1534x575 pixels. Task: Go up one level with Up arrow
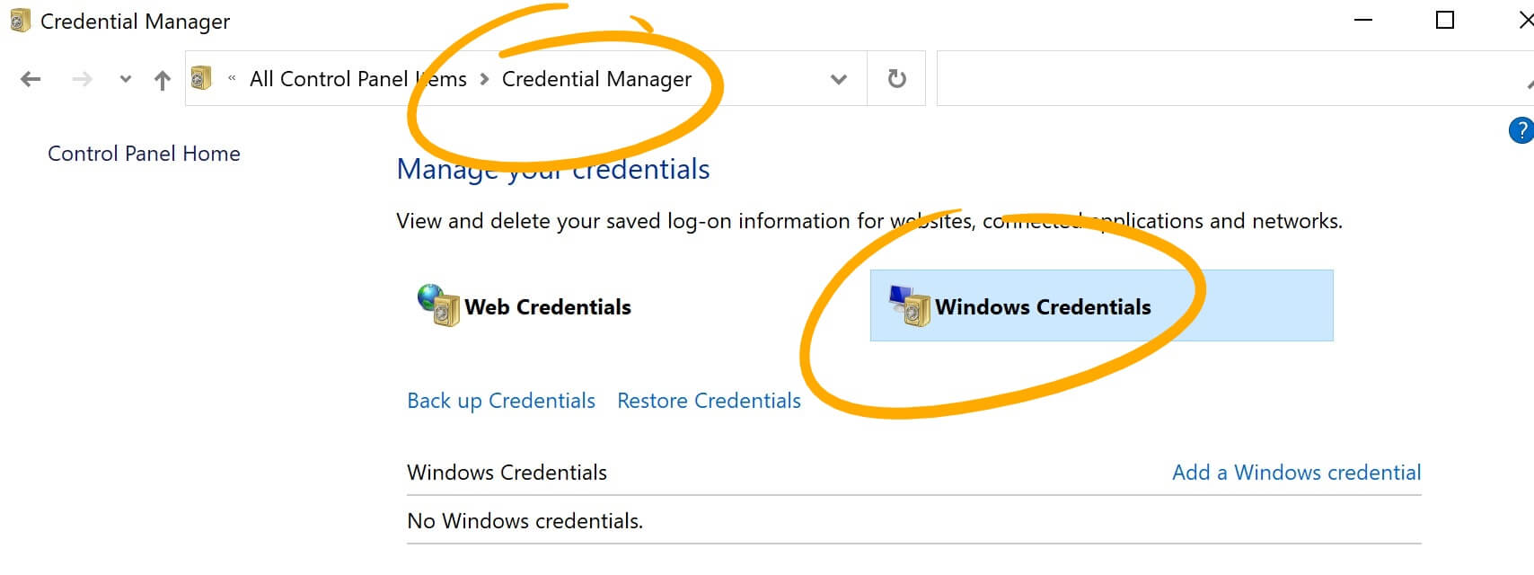coord(162,80)
